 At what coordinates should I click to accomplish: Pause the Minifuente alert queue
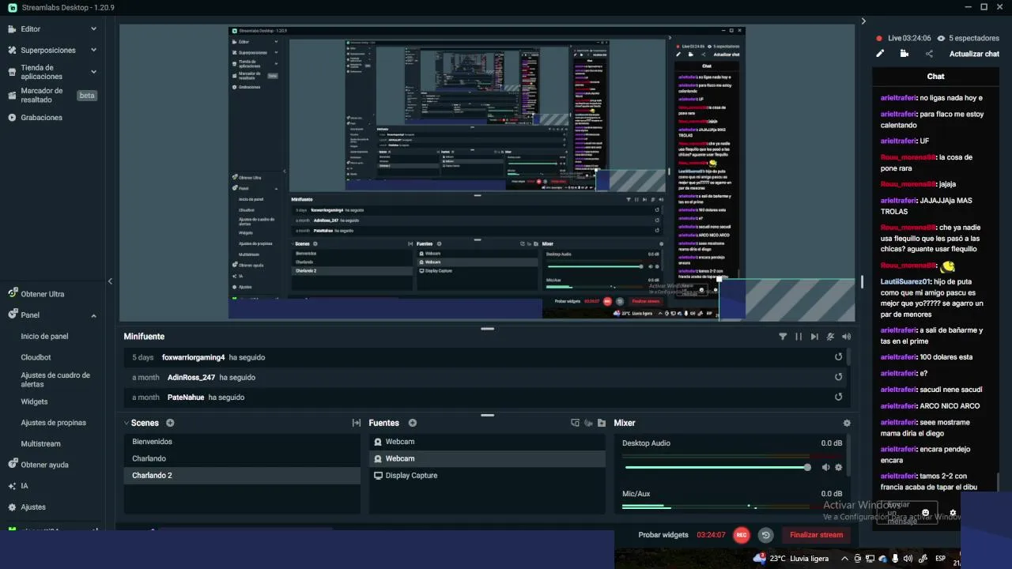click(799, 337)
